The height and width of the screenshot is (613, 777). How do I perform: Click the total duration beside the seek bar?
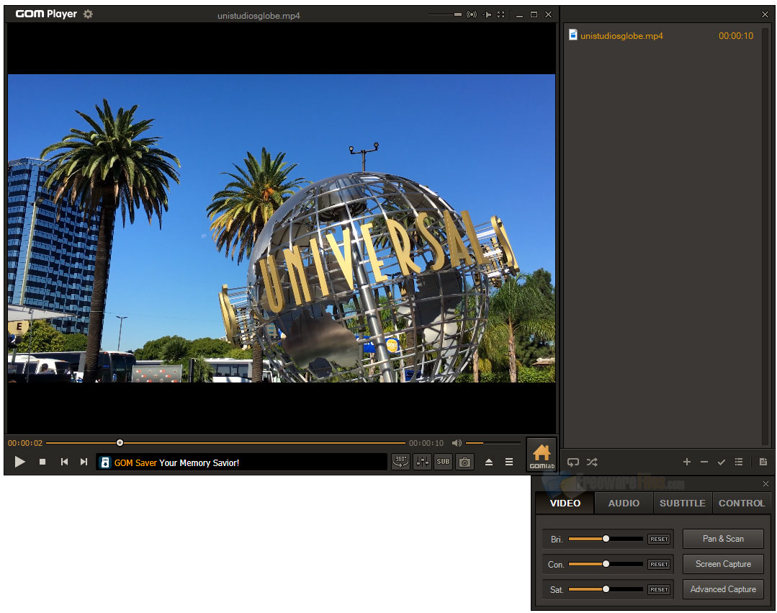pos(426,443)
